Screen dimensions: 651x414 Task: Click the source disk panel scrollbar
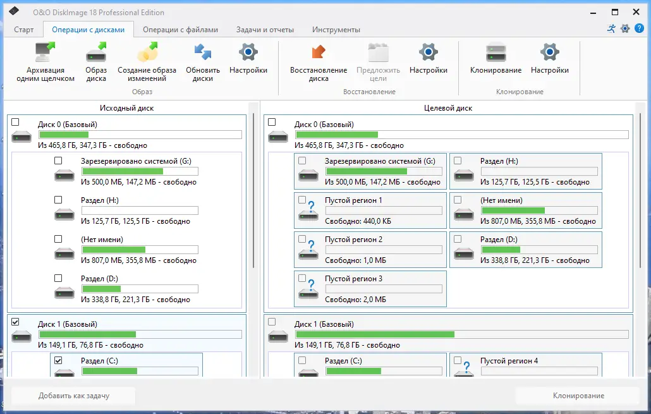(253, 191)
